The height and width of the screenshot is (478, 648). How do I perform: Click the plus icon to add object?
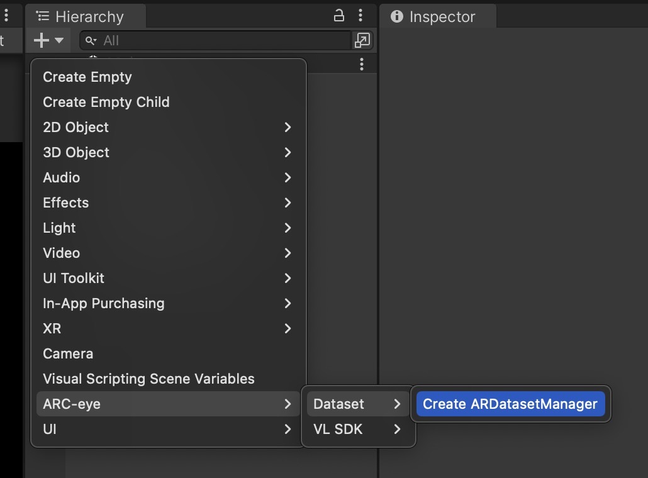tap(42, 41)
